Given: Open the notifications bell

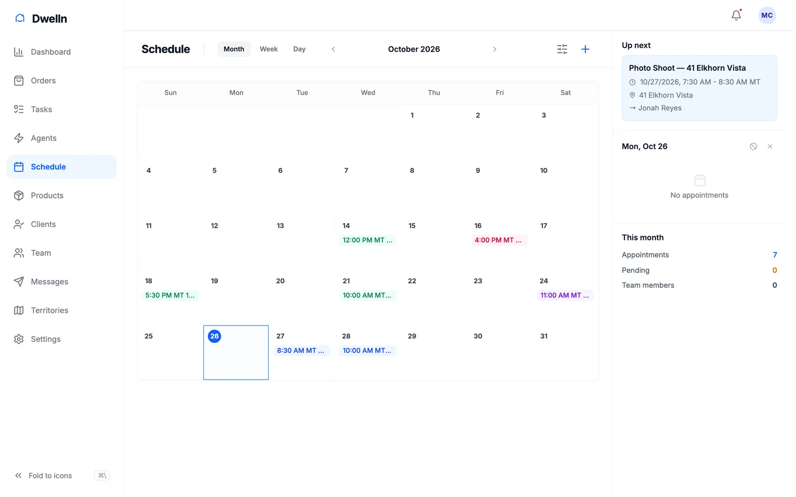Looking at the screenshot, I should [x=736, y=15].
